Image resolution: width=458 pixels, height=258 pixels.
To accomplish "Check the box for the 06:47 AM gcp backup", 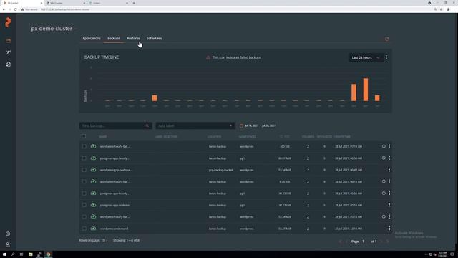I will 84,170.
